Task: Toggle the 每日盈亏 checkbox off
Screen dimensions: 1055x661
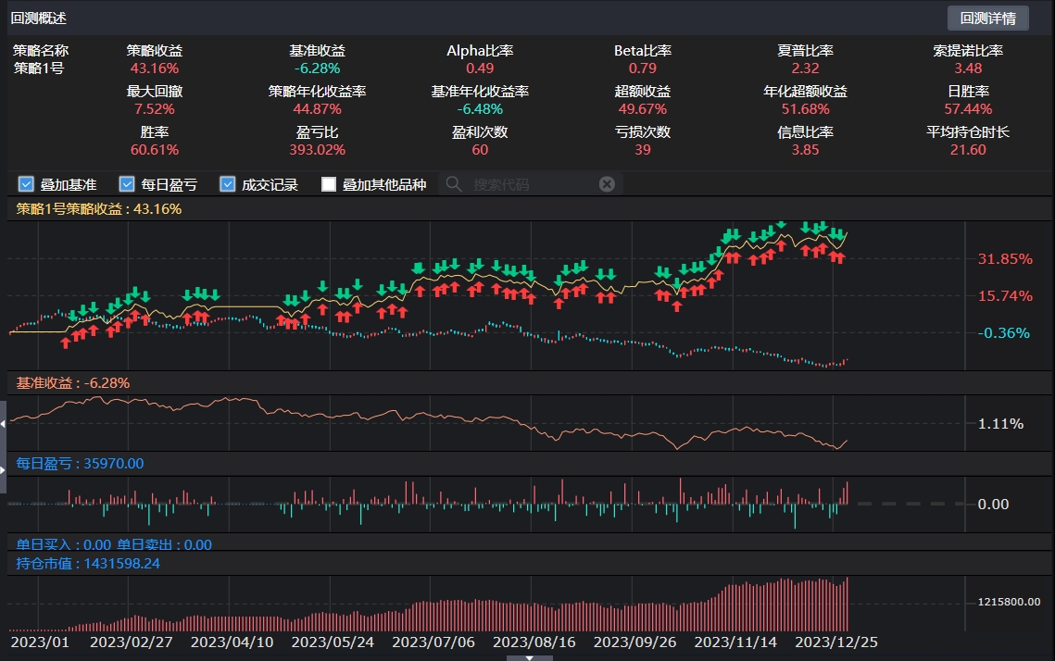Action: coord(127,184)
